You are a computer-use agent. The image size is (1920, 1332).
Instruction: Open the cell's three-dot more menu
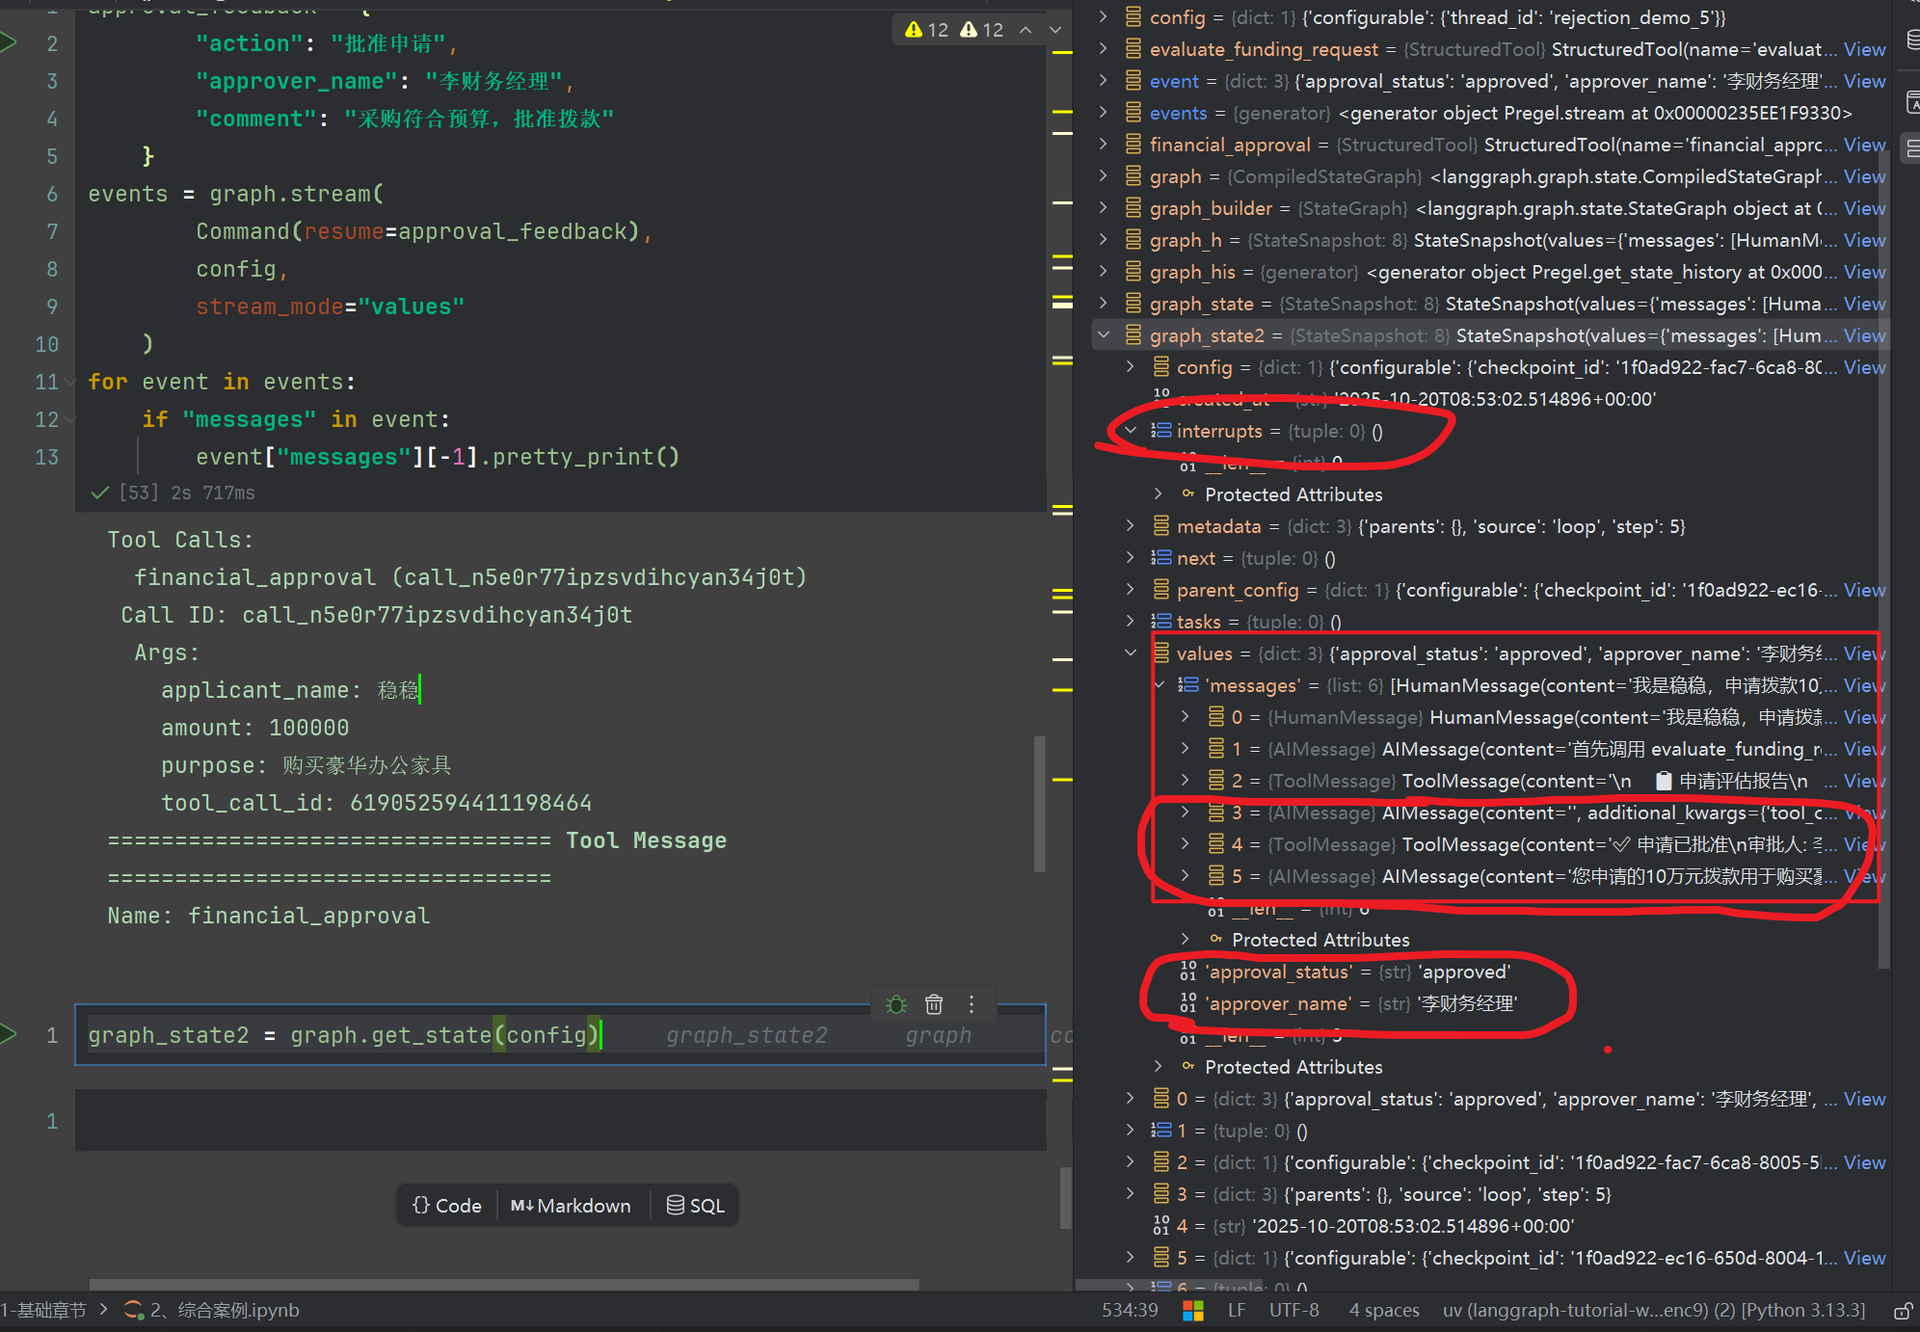tap(972, 1004)
